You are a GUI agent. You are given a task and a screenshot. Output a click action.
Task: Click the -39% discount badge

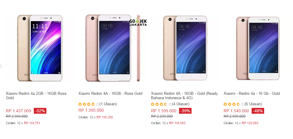(x=185, y=111)
